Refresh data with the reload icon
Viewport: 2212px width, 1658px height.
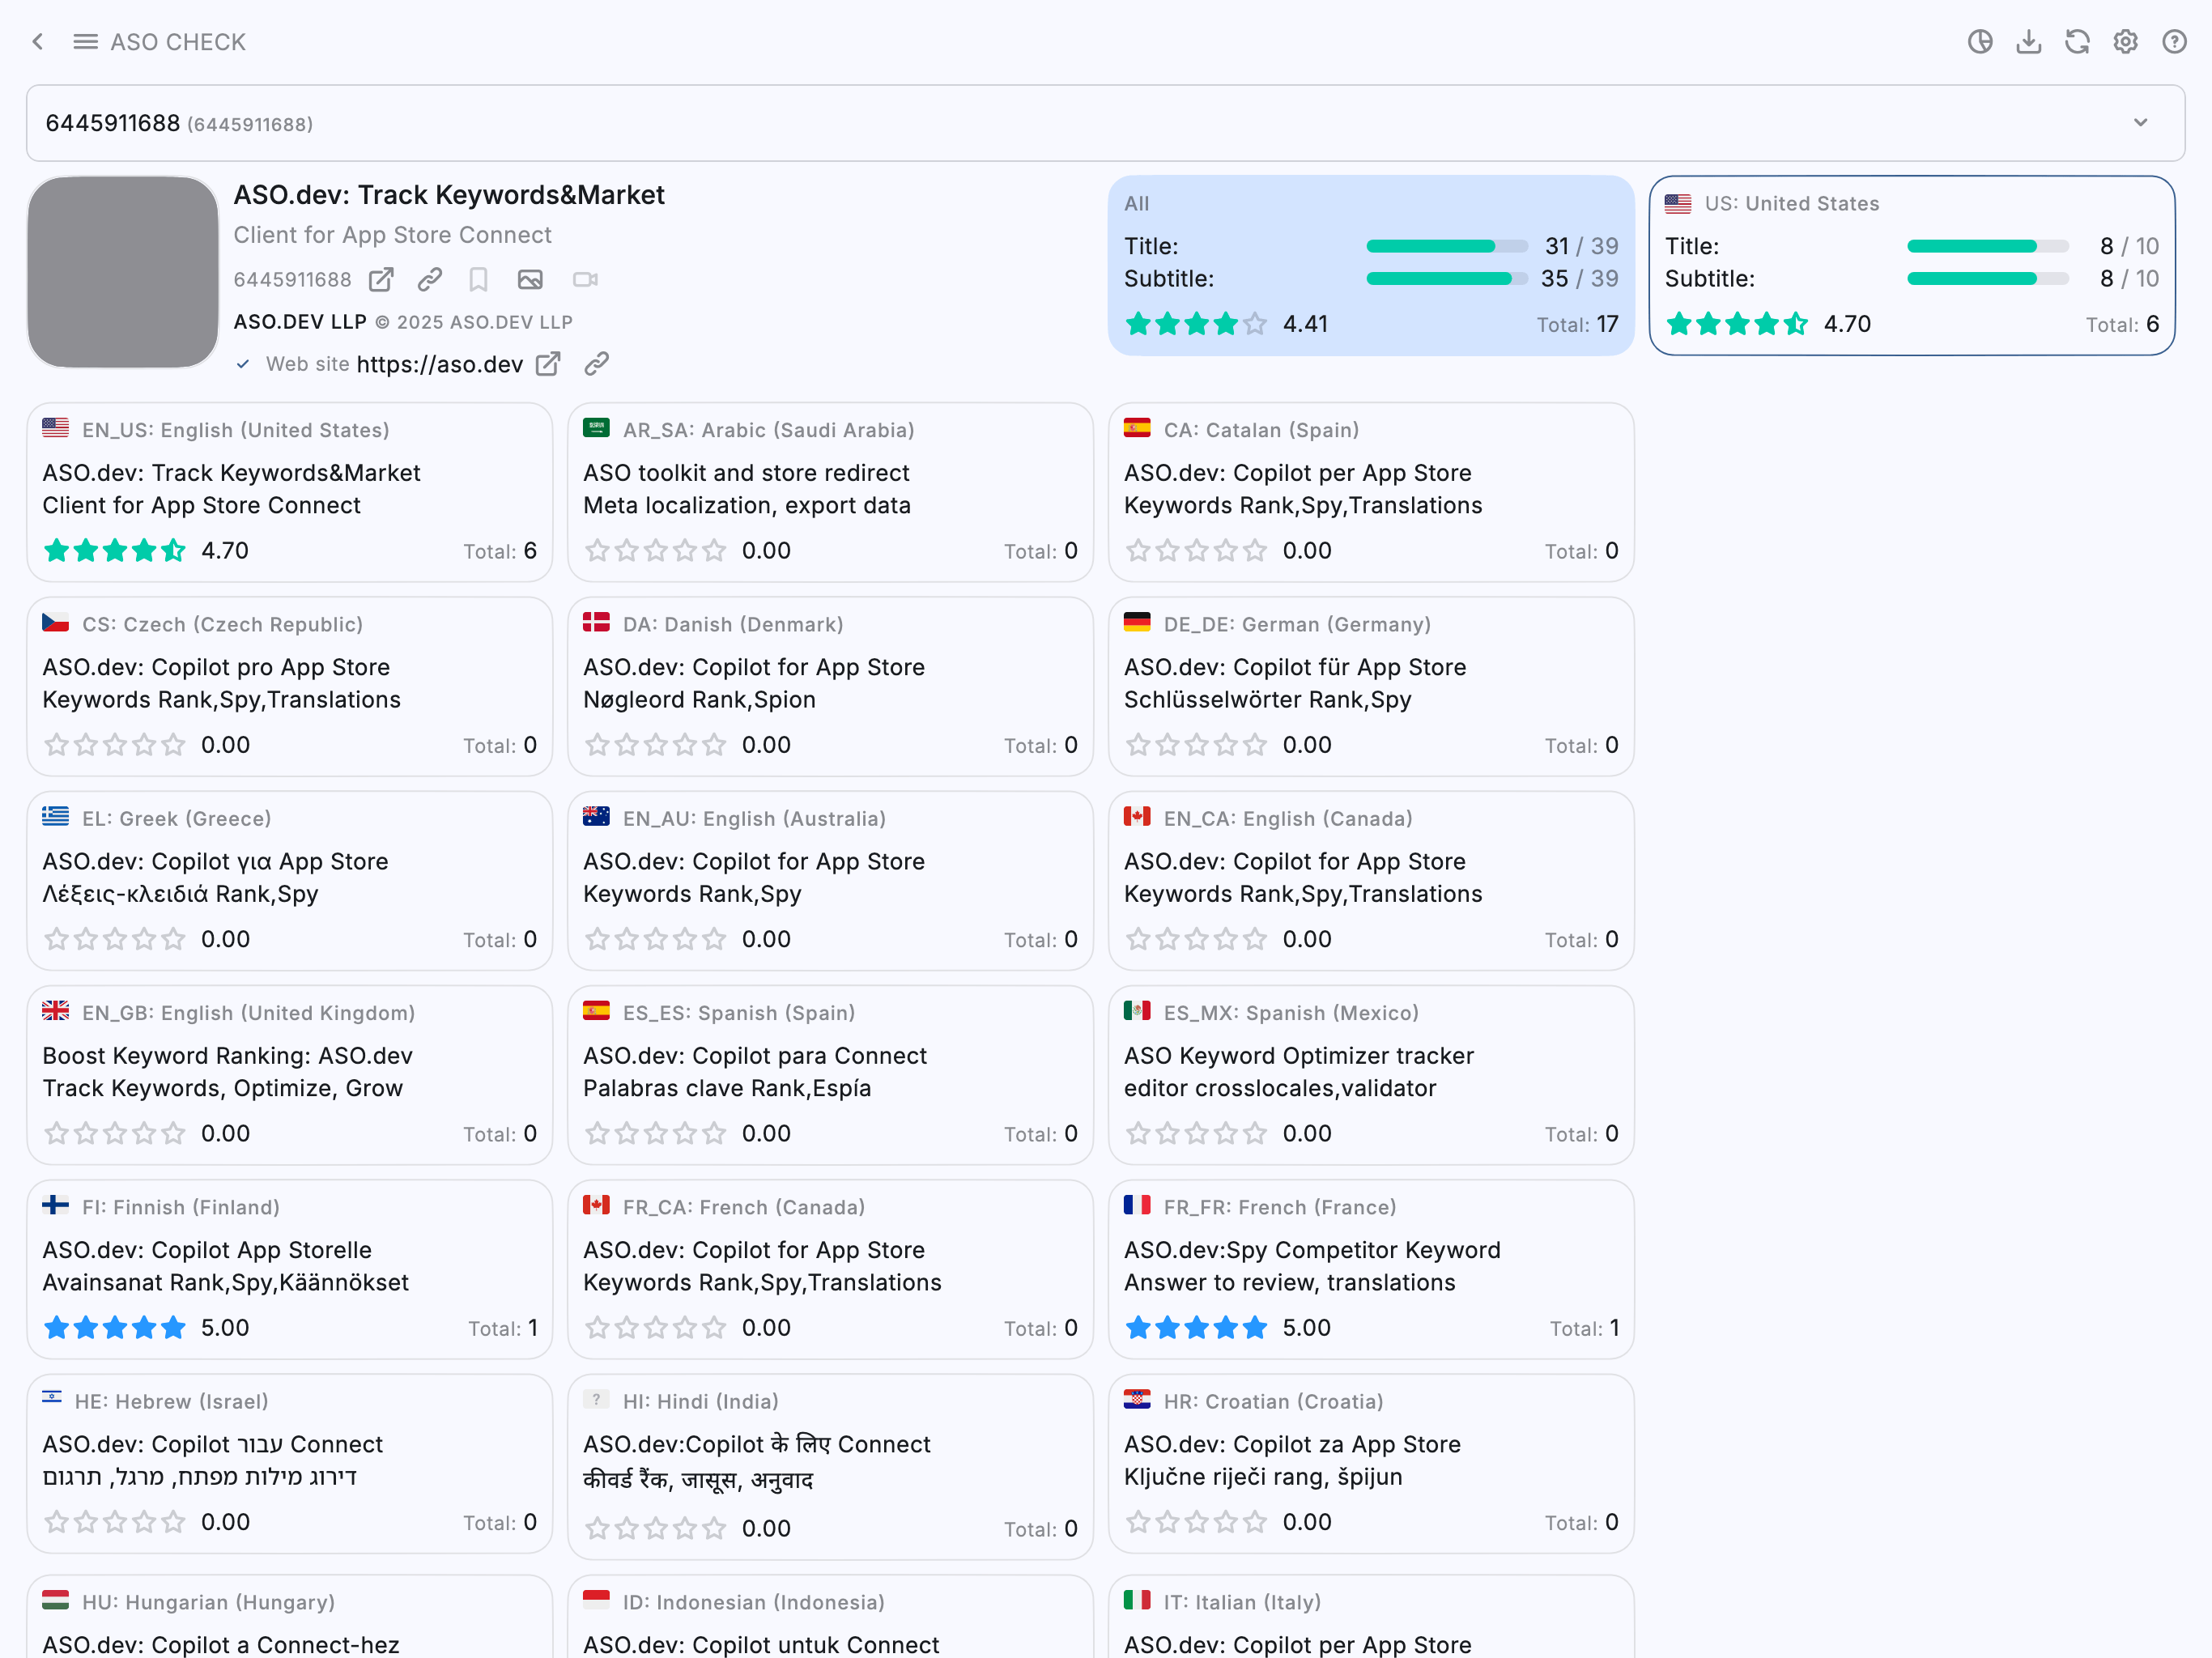(x=2077, y=41)
